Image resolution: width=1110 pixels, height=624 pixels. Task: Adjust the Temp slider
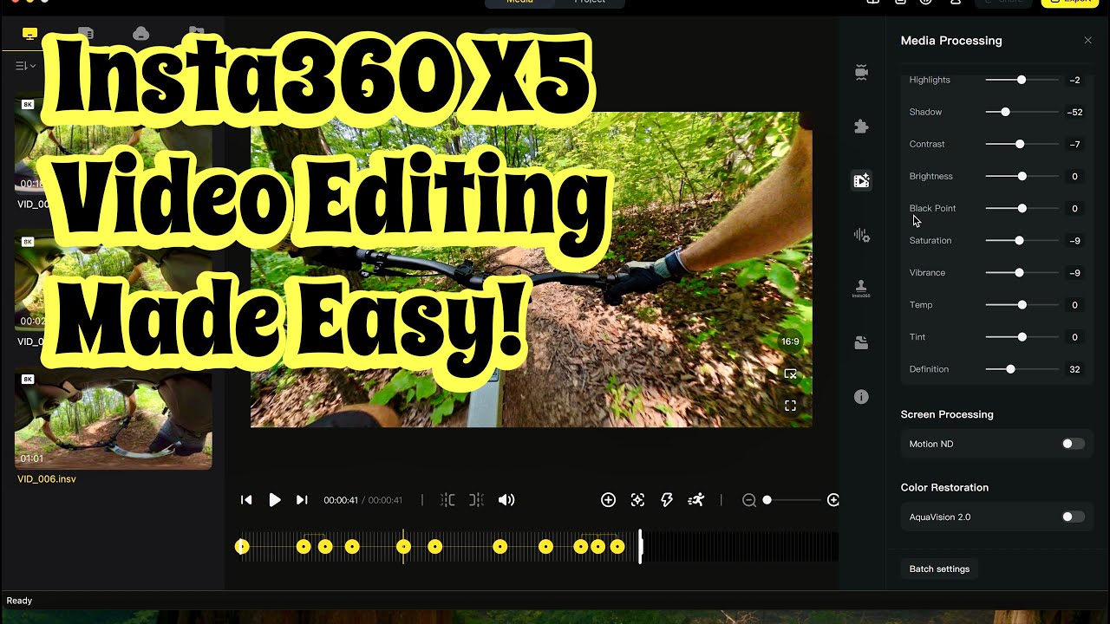coord(1022,304)
